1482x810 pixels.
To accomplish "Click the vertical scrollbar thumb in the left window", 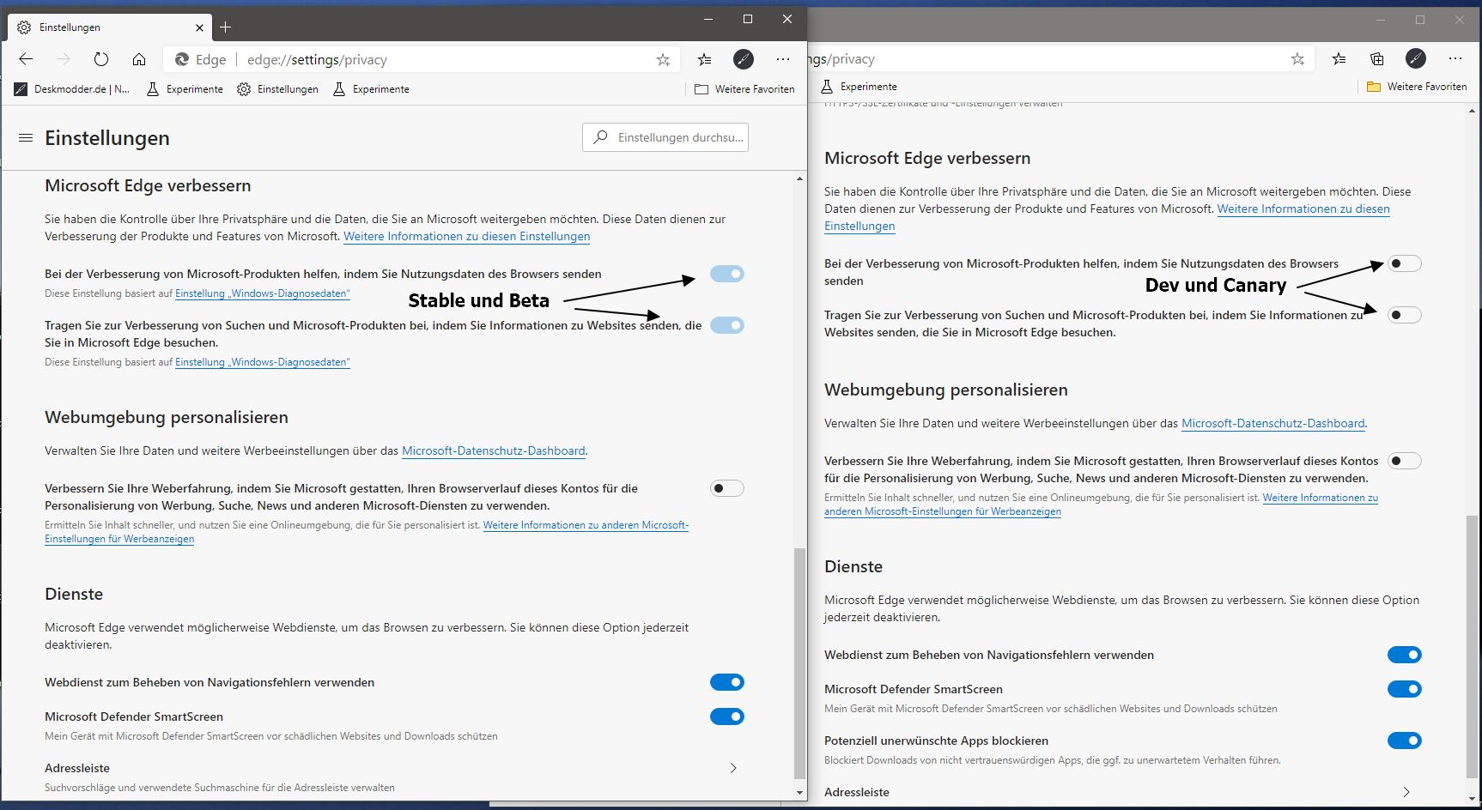I will pos(800,663).
